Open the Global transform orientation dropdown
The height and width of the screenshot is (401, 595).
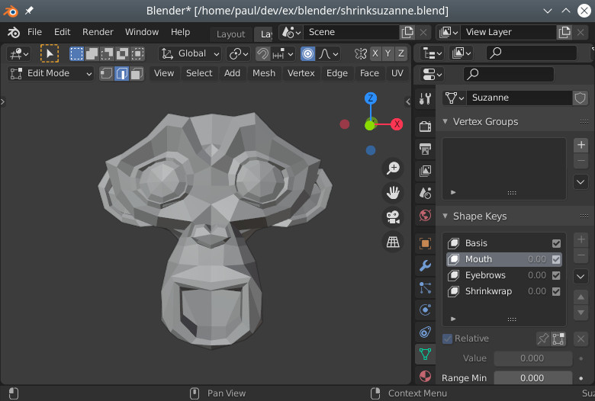(x=190, y=53)
